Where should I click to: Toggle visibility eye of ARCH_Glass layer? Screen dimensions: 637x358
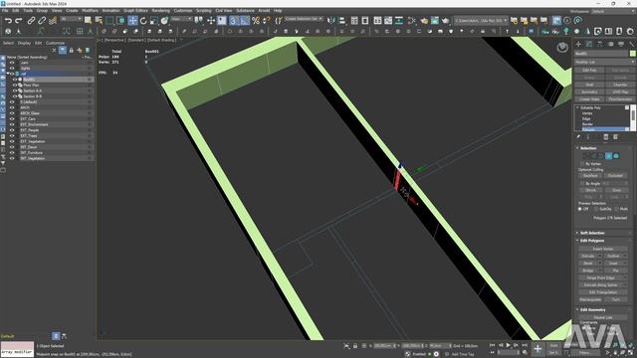(12, 113)
